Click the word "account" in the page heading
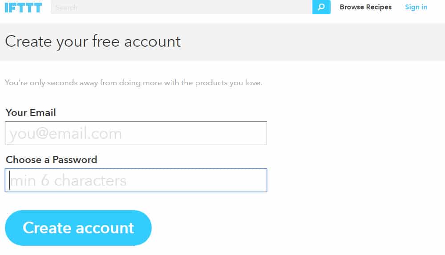445x255 pixels. point(152,42)
